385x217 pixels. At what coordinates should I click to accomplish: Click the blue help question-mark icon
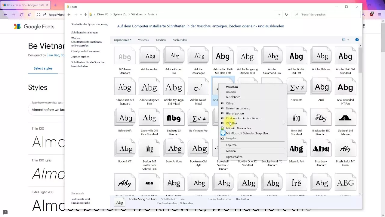(x=357, y=39)
